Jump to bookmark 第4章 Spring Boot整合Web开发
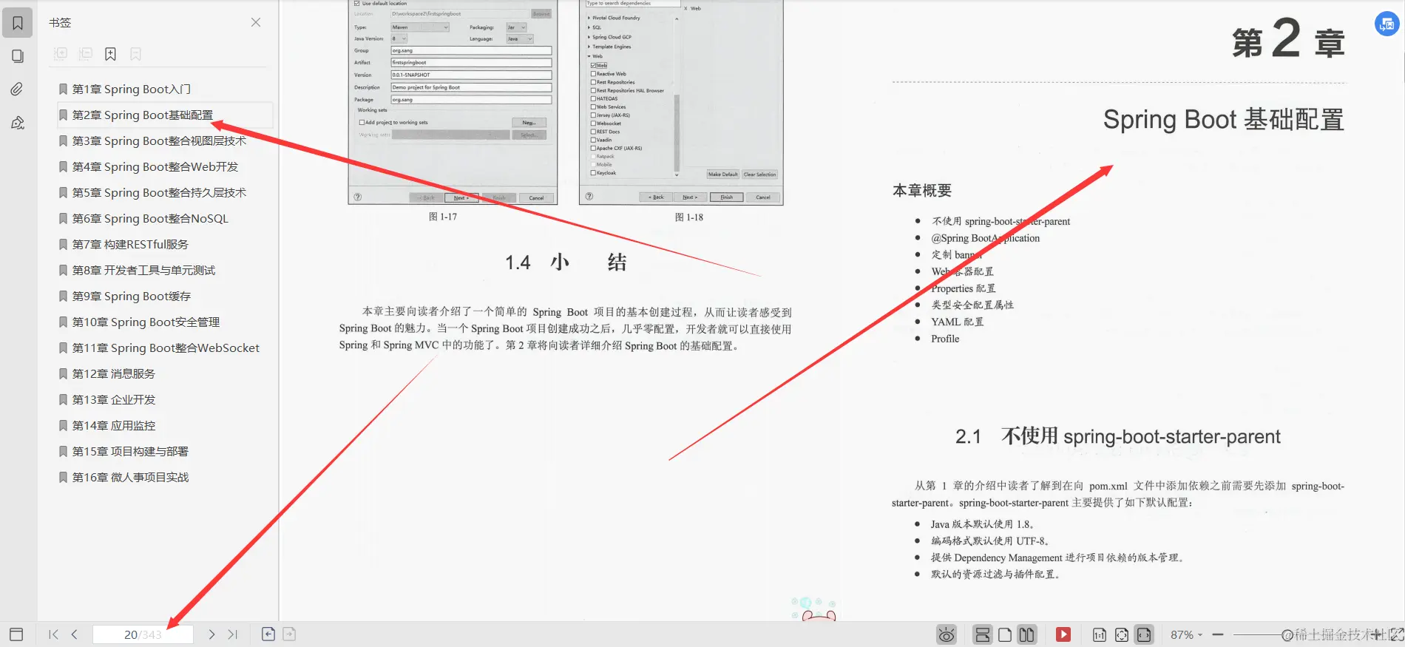The image size is (1405, 647). pyautogui.click(x=155, y=166)
